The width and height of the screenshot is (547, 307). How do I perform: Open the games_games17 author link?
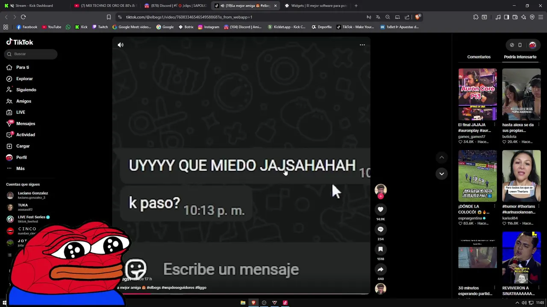(471, 136)
